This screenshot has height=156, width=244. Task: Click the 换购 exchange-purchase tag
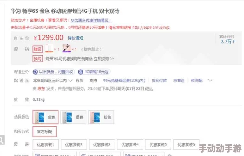point(38,58)
